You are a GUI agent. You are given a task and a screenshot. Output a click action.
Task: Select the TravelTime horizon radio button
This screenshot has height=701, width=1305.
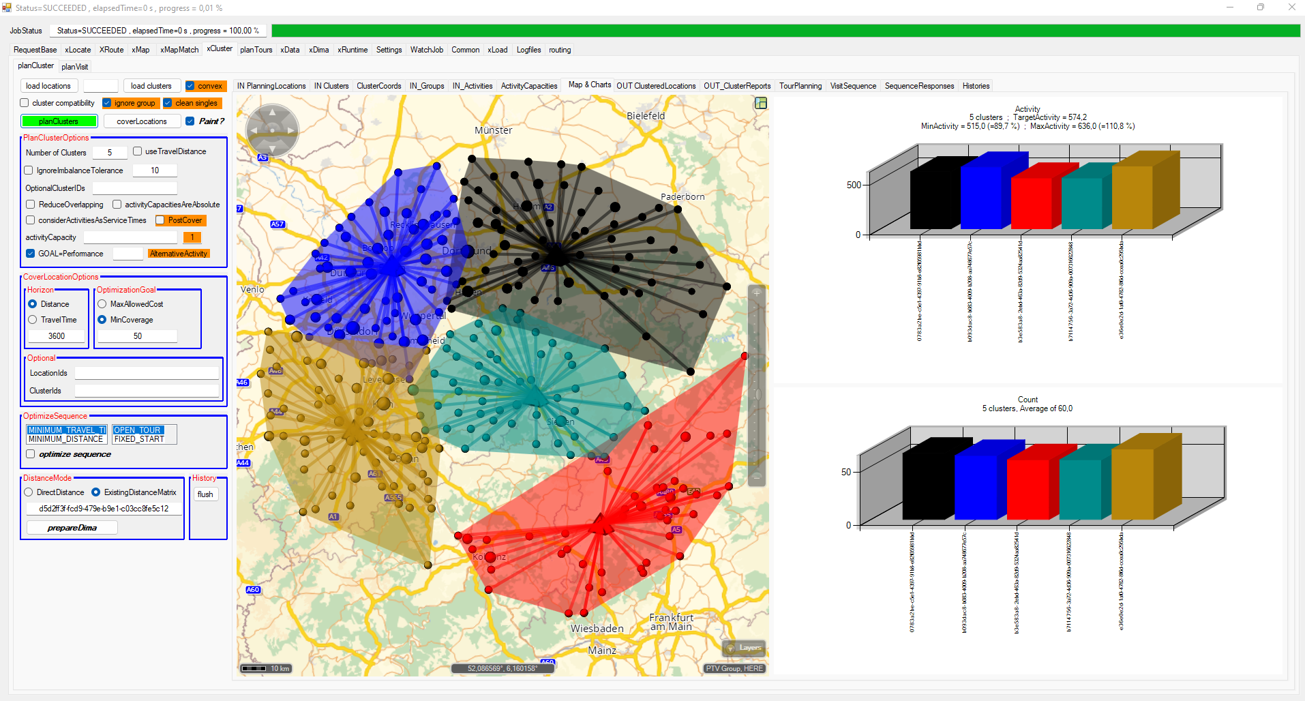[33, 320]
